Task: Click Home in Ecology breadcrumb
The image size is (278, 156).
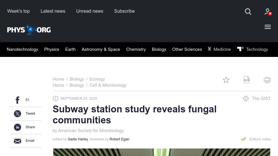Action: (58, 79)
